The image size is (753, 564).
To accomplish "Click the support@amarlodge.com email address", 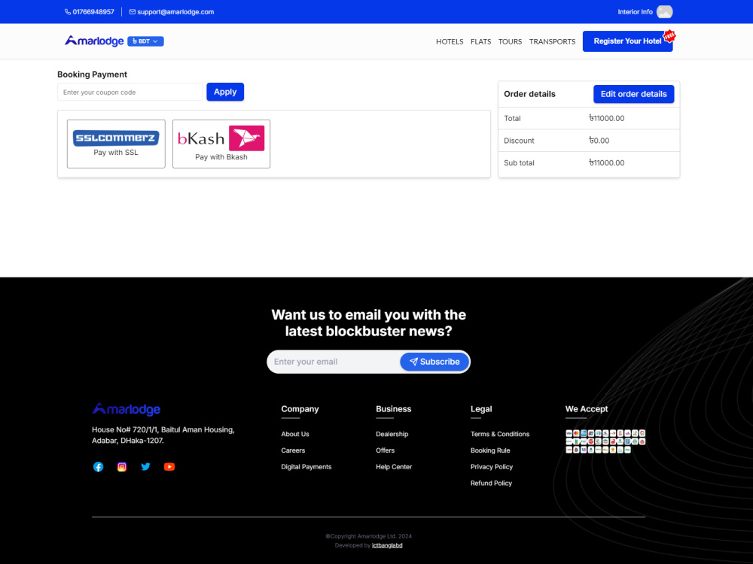I will 175,12.
